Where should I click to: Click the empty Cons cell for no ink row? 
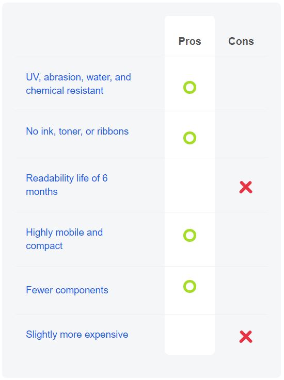tap(242, 135)
